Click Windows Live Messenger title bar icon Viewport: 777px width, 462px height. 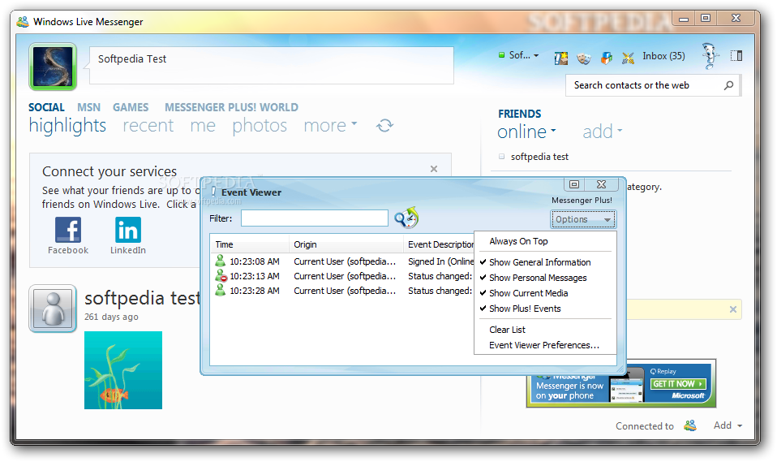click(22, 22)
